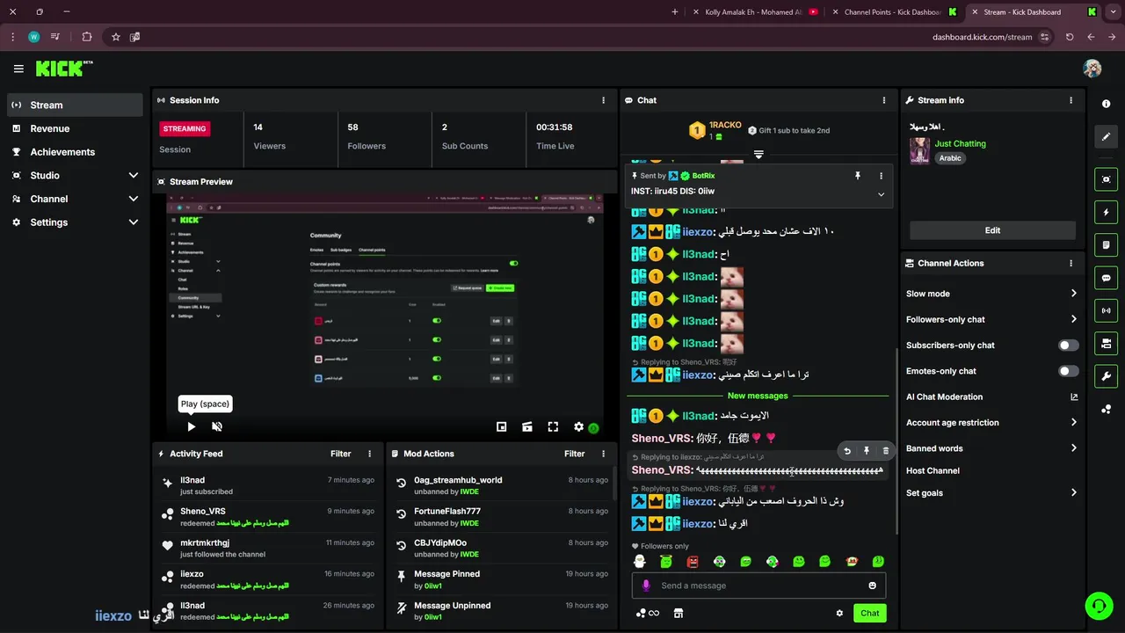
Task: Open the hamburger navigation menu
Action: click(18, 69)
